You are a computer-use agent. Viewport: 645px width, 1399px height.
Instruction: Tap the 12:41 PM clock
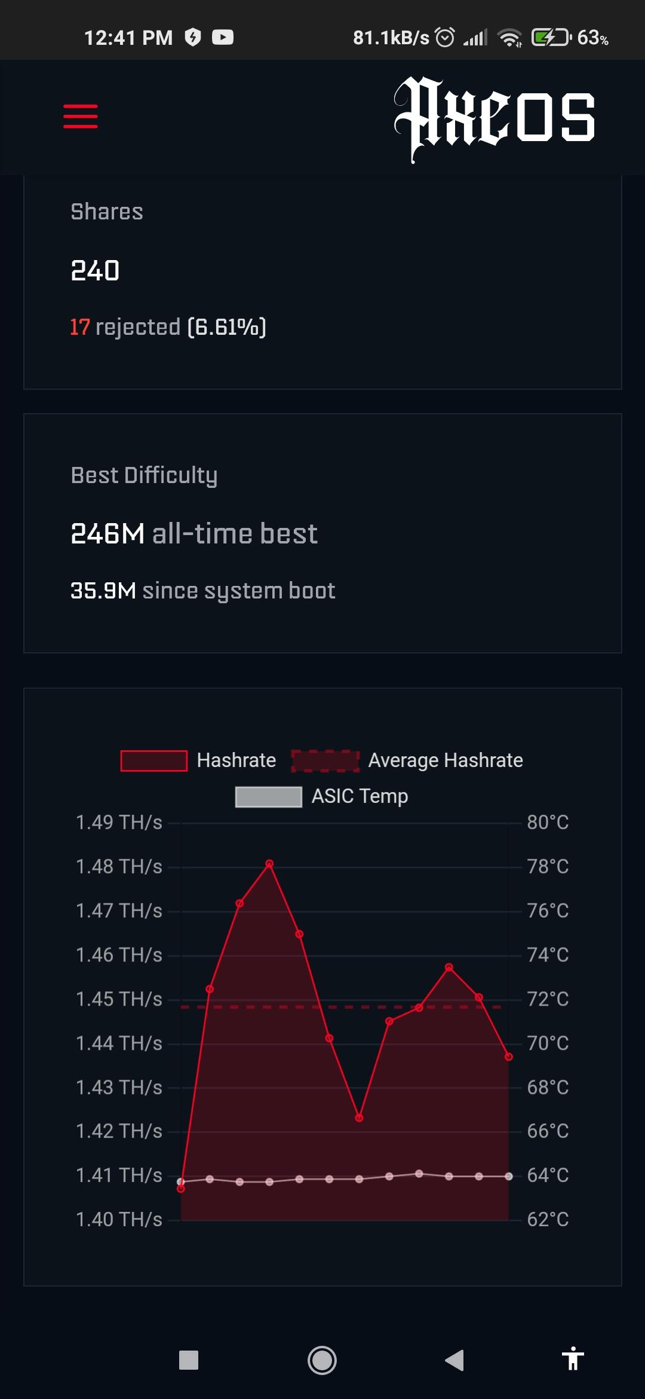(128, 38)
